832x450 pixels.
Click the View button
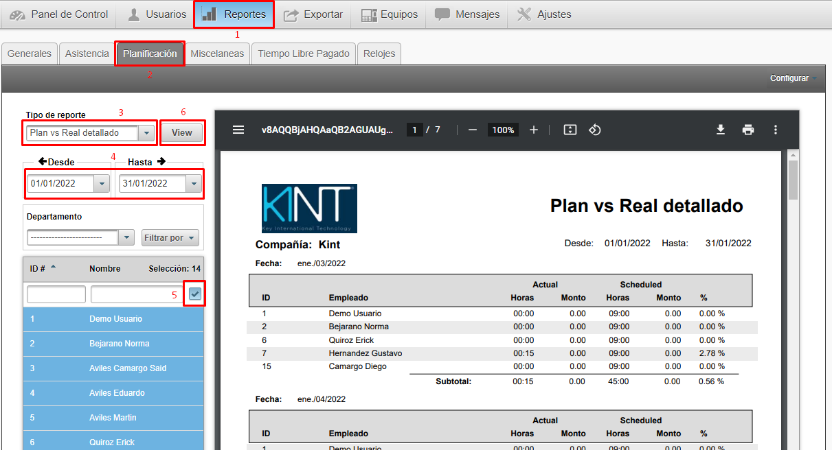181,132
